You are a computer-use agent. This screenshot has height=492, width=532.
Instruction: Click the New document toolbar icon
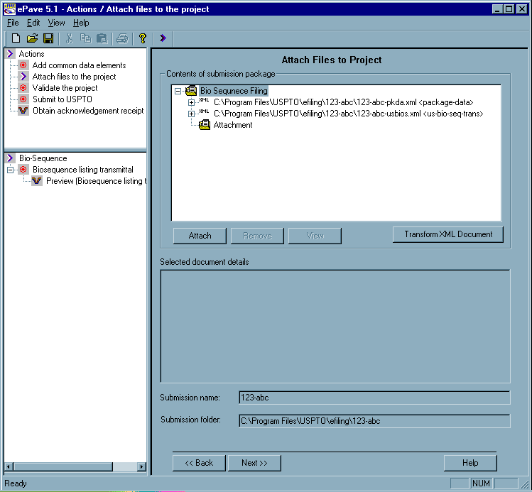(x=16, y=38)
